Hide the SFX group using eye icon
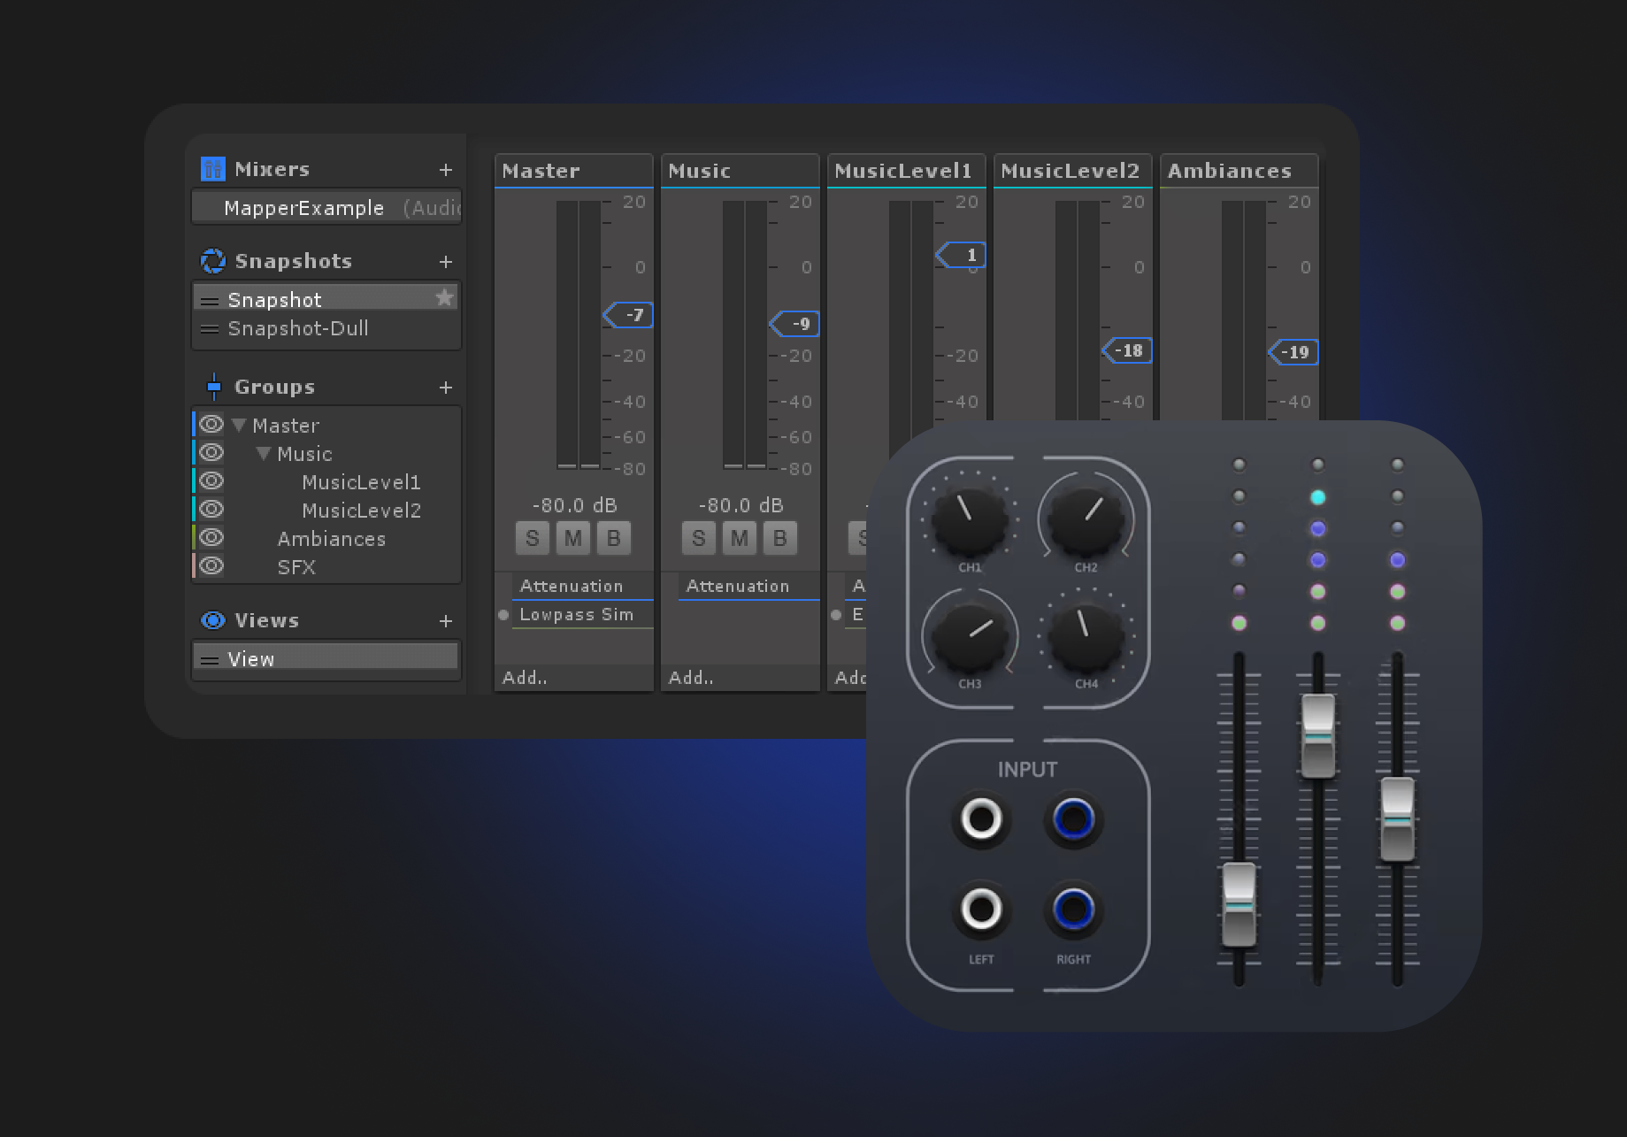The width and height of the screenshot is (1627, 1137). 211,566
